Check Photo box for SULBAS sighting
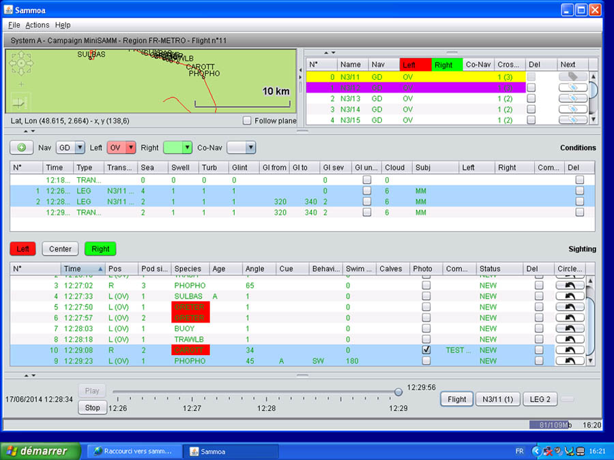 click(x=426, y=296)
